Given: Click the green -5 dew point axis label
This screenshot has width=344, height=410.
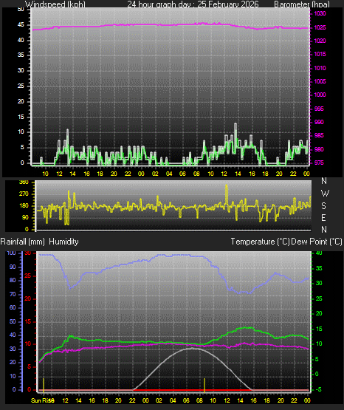Looking at the screenshot, I should [318, 389].
